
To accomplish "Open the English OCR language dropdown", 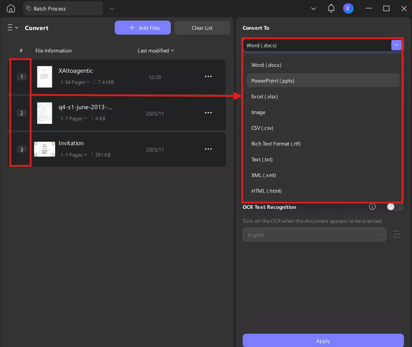I will pyautogui.click(x=314, y=235).
